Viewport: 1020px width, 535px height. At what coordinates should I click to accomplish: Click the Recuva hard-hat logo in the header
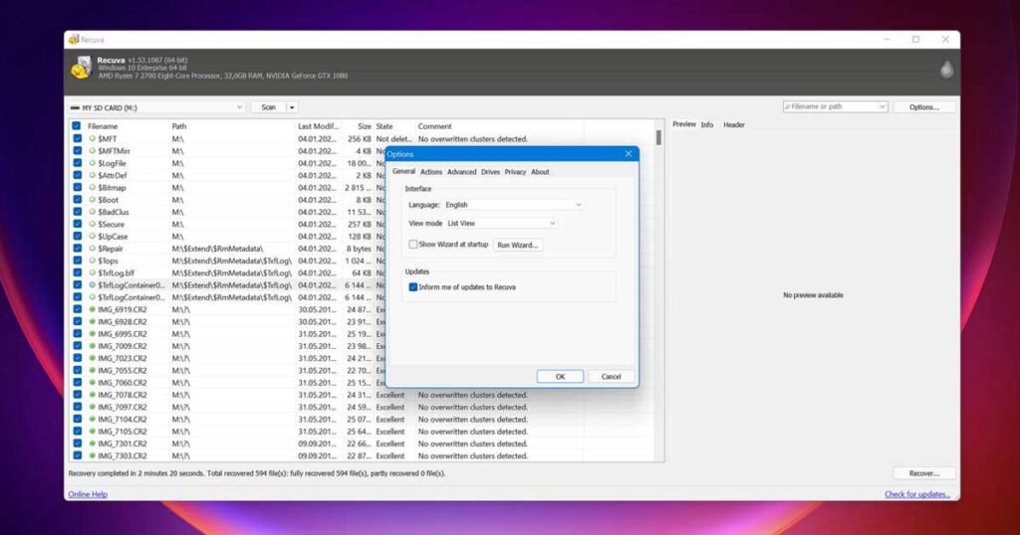tap(82, 68)
